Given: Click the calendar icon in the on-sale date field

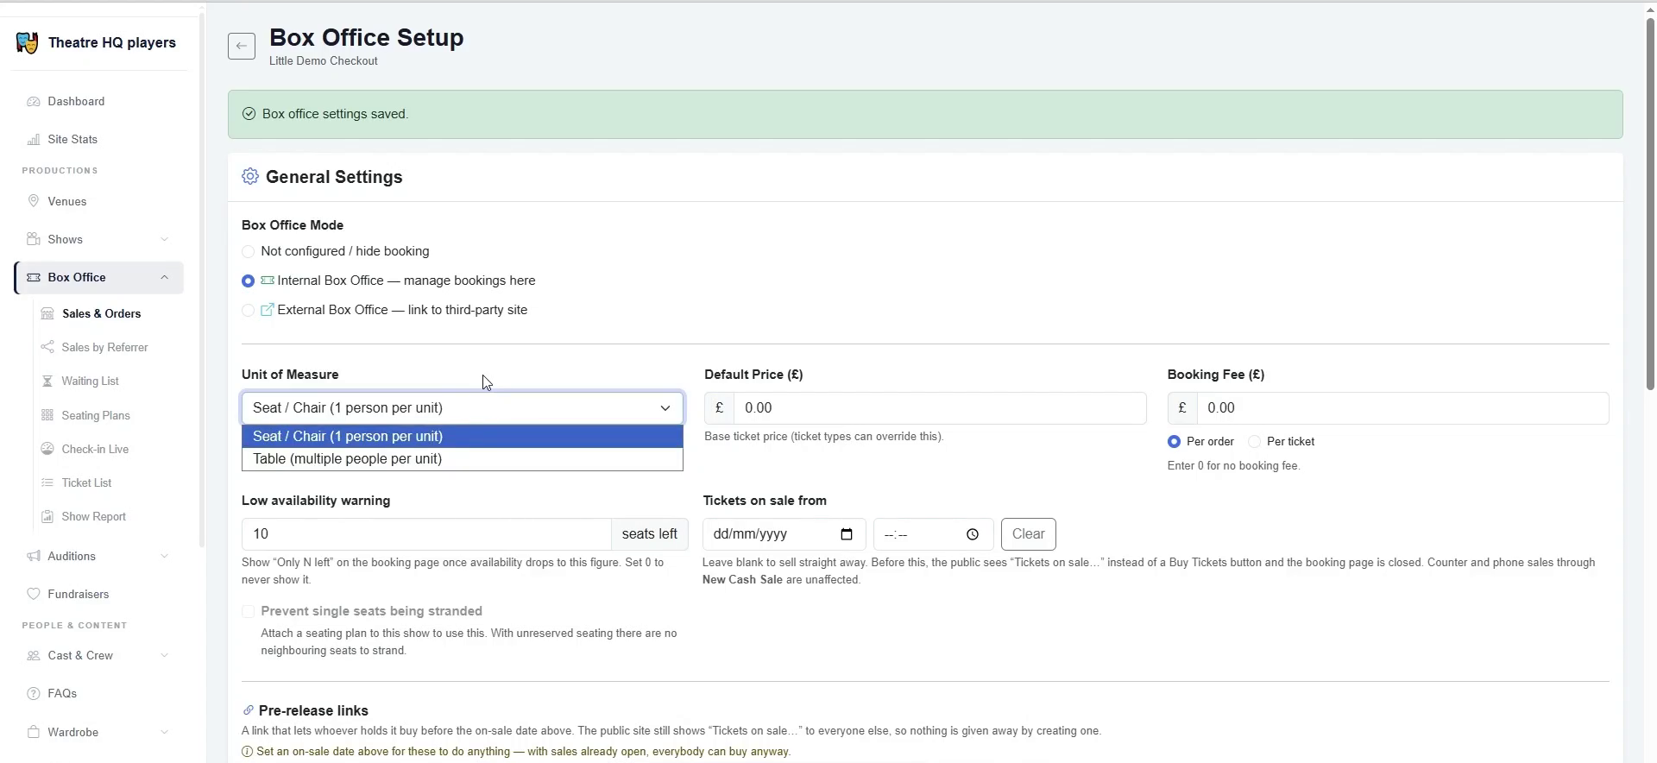Looking at the screenshot, I should (847, 534).
